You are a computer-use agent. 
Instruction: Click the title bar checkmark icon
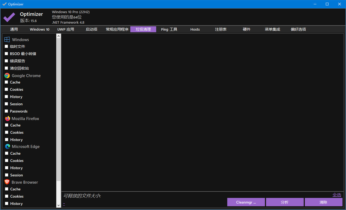(x=4, y=4)
